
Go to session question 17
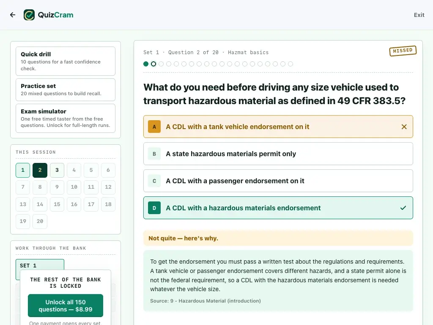click(91, 204)
